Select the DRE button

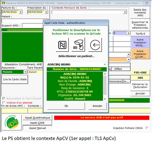pyautogui.click(x=140, y=78)
